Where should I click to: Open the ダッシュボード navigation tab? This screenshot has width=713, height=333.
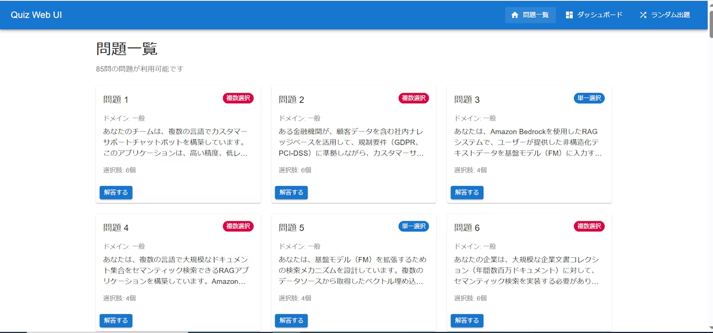594,15
